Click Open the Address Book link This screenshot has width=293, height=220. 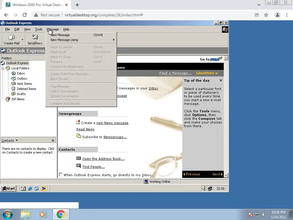pos(103,159)
